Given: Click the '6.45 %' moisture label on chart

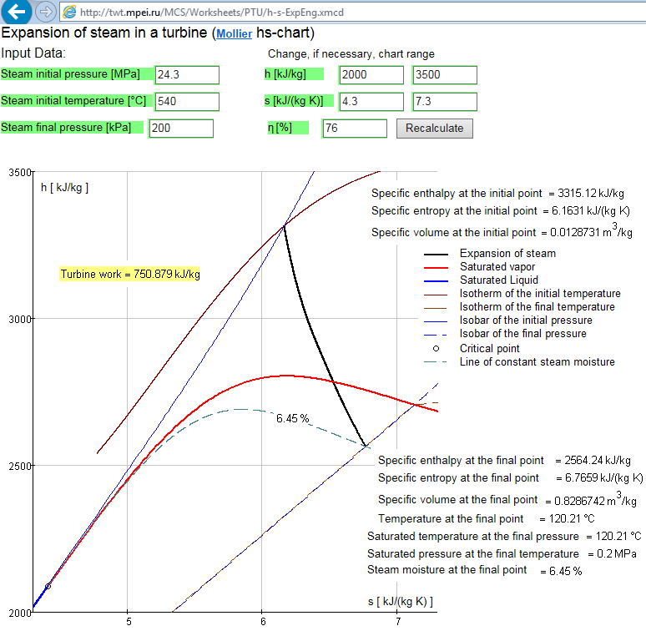Looking at the screenshot, I should 292,418.
